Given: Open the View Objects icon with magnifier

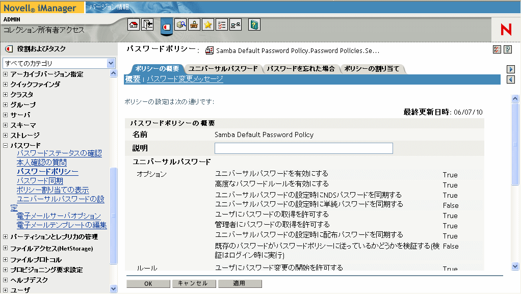Looking at the screenshot, I should [181, 24].
